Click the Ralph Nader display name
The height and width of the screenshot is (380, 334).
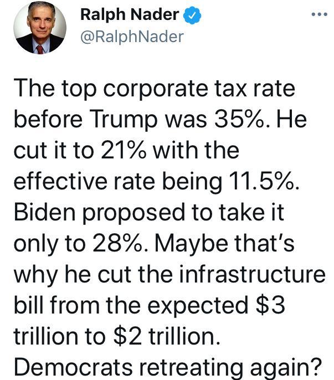pyautogui.click(x=130, y=16)
